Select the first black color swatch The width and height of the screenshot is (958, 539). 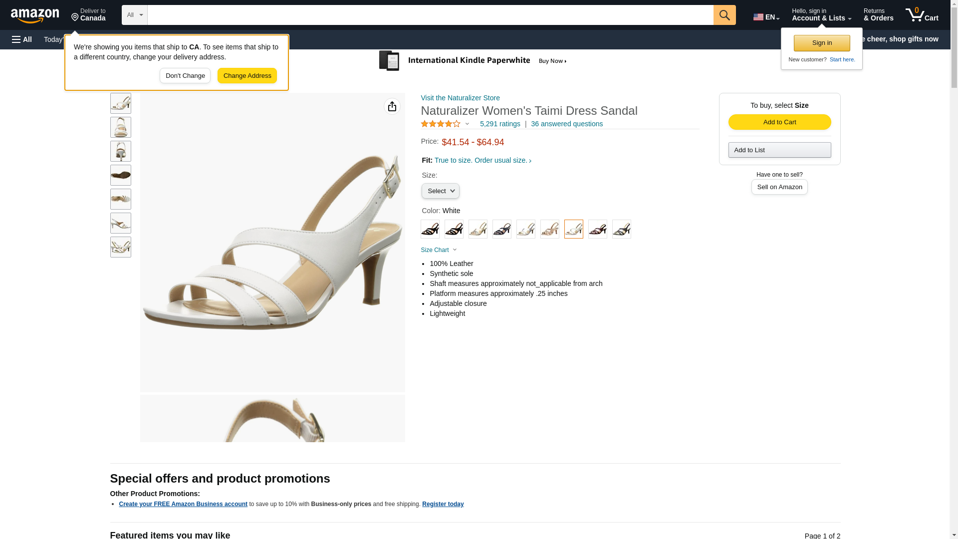pos(430,229)
